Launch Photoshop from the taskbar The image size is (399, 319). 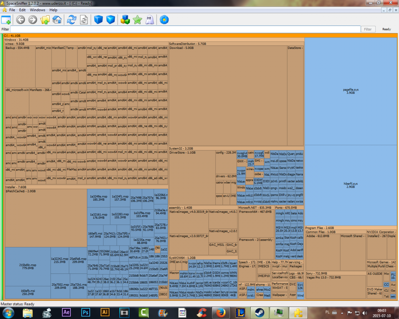(x=86, y=313)
